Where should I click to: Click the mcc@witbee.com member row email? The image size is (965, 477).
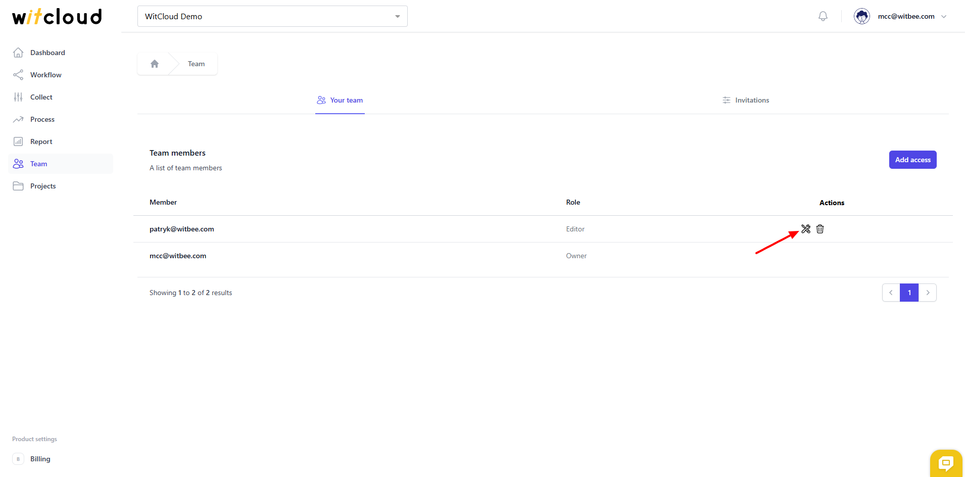178,256
